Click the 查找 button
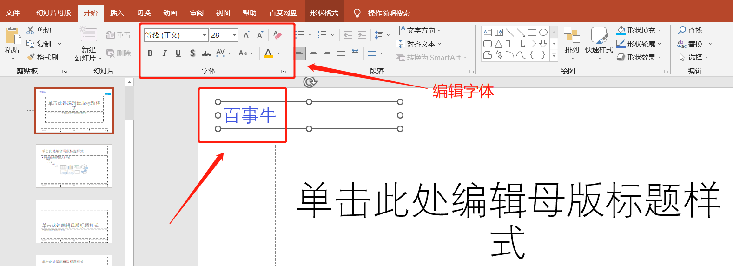 [x=690, y=30]
